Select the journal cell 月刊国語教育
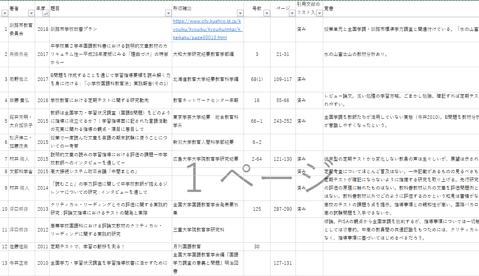This screenshot has width=479, height=276. [208, 247]
